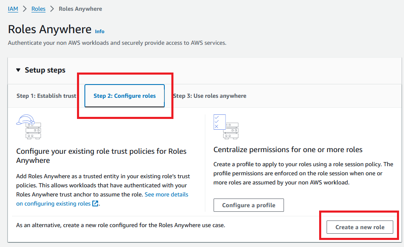
Task: Click the Centralize permissions heading
Action: pyautogui.click(x=288, y=150)
